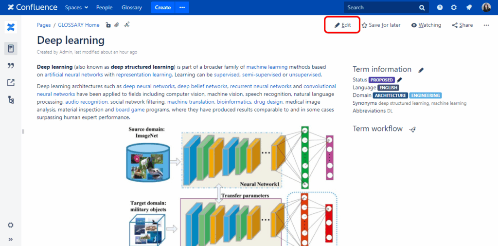Open the Glossary menu item
Image resolution: width=498 pixels, height=246 pixels.
132,7
